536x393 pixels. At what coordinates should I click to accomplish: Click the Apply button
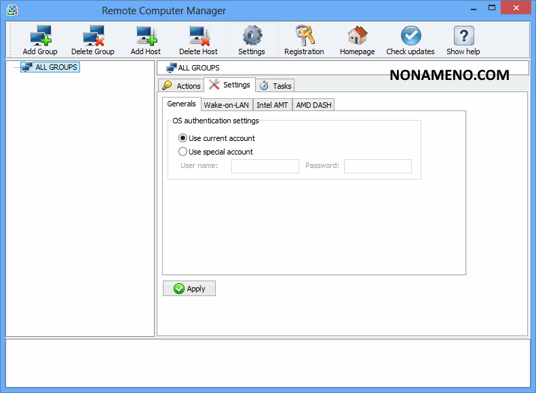point(189,289)
